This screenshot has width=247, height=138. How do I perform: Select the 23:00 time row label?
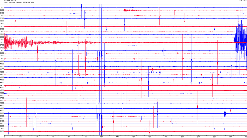[x=2, y=129]
